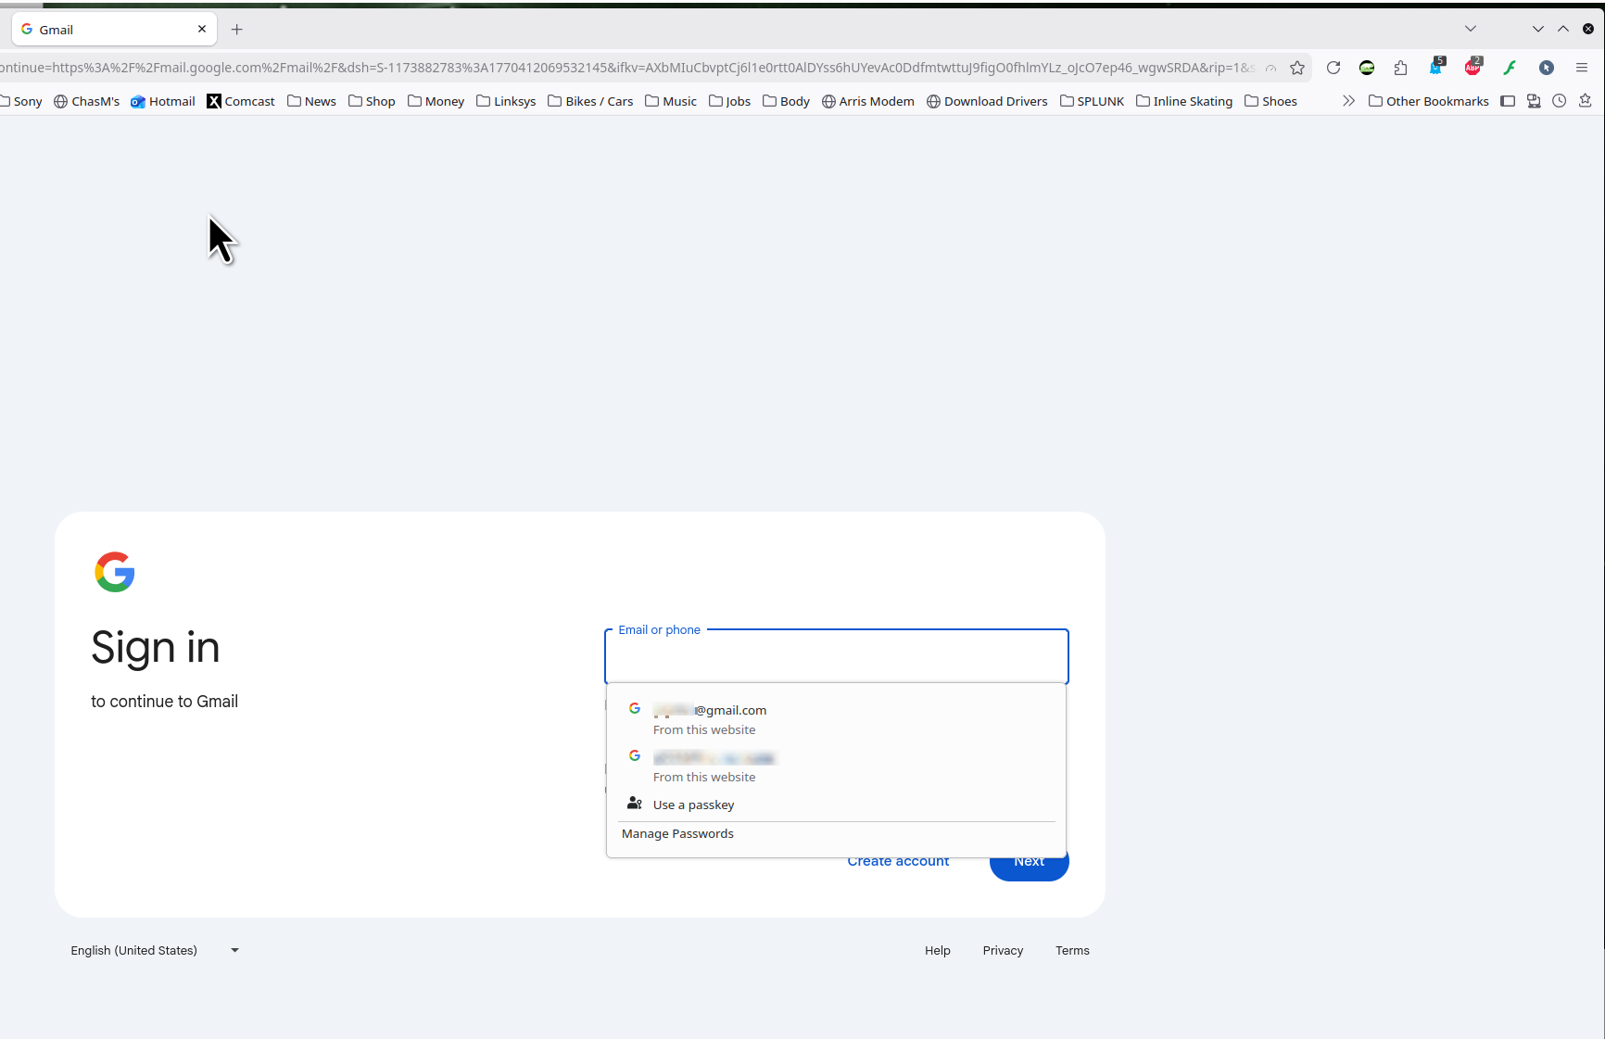1605x1039 pixels.
Task: Open the Inline Skating bookmarks folder
Action: click(x=1184, y=101)
